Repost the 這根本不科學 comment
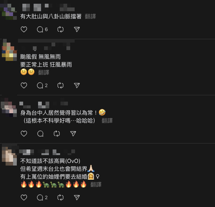The width and height of the screenshot is (215, 207). coord(57,133)
